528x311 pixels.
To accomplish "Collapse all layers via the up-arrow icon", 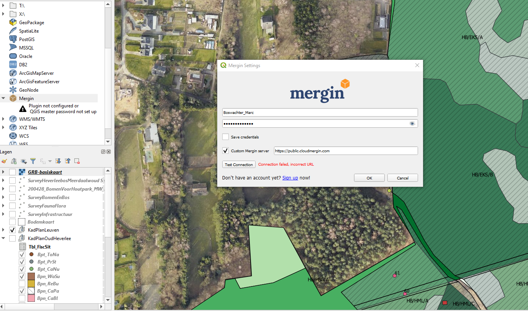I will (67, 161).
